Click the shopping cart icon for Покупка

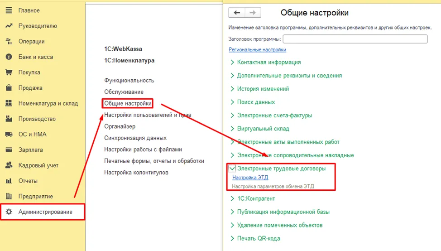click(9, 72)
